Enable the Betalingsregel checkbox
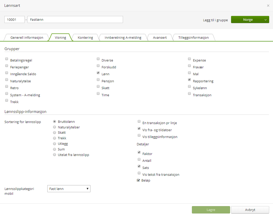Image resolution: width=273 pixels, height=217 pixels. pyautogui.click(x=7, y=59)
